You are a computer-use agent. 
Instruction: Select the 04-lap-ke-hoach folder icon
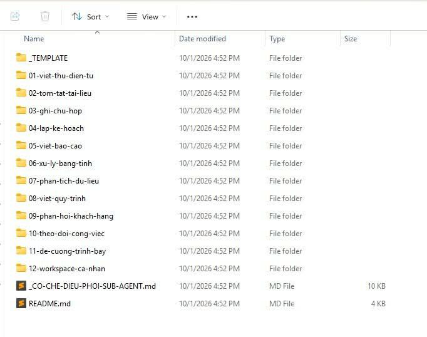point(21,128)
